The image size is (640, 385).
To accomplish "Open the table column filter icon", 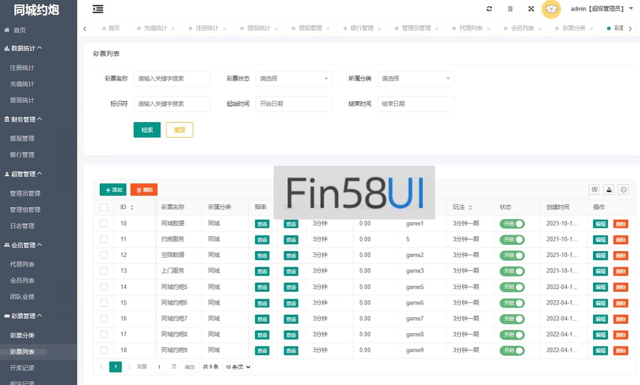I will tap(594, 189).
